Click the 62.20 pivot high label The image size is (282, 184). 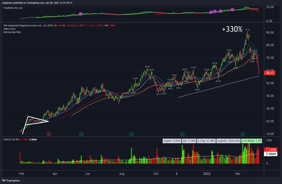click(x=147, y=67)
